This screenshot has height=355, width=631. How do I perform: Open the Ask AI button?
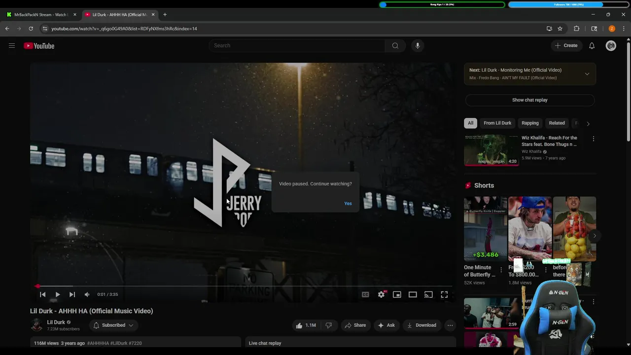386,325
